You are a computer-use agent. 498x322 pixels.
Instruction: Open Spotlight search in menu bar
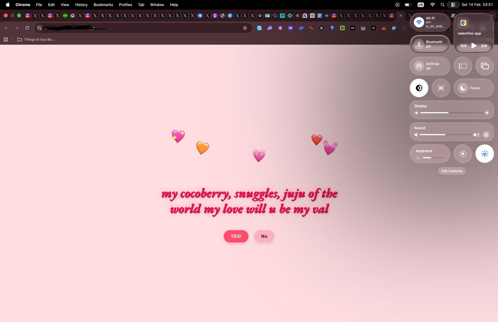point(443,5)
